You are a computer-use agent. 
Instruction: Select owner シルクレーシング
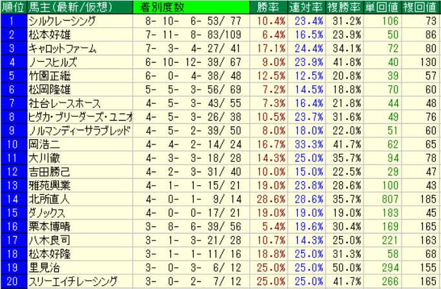coord(62,21)
